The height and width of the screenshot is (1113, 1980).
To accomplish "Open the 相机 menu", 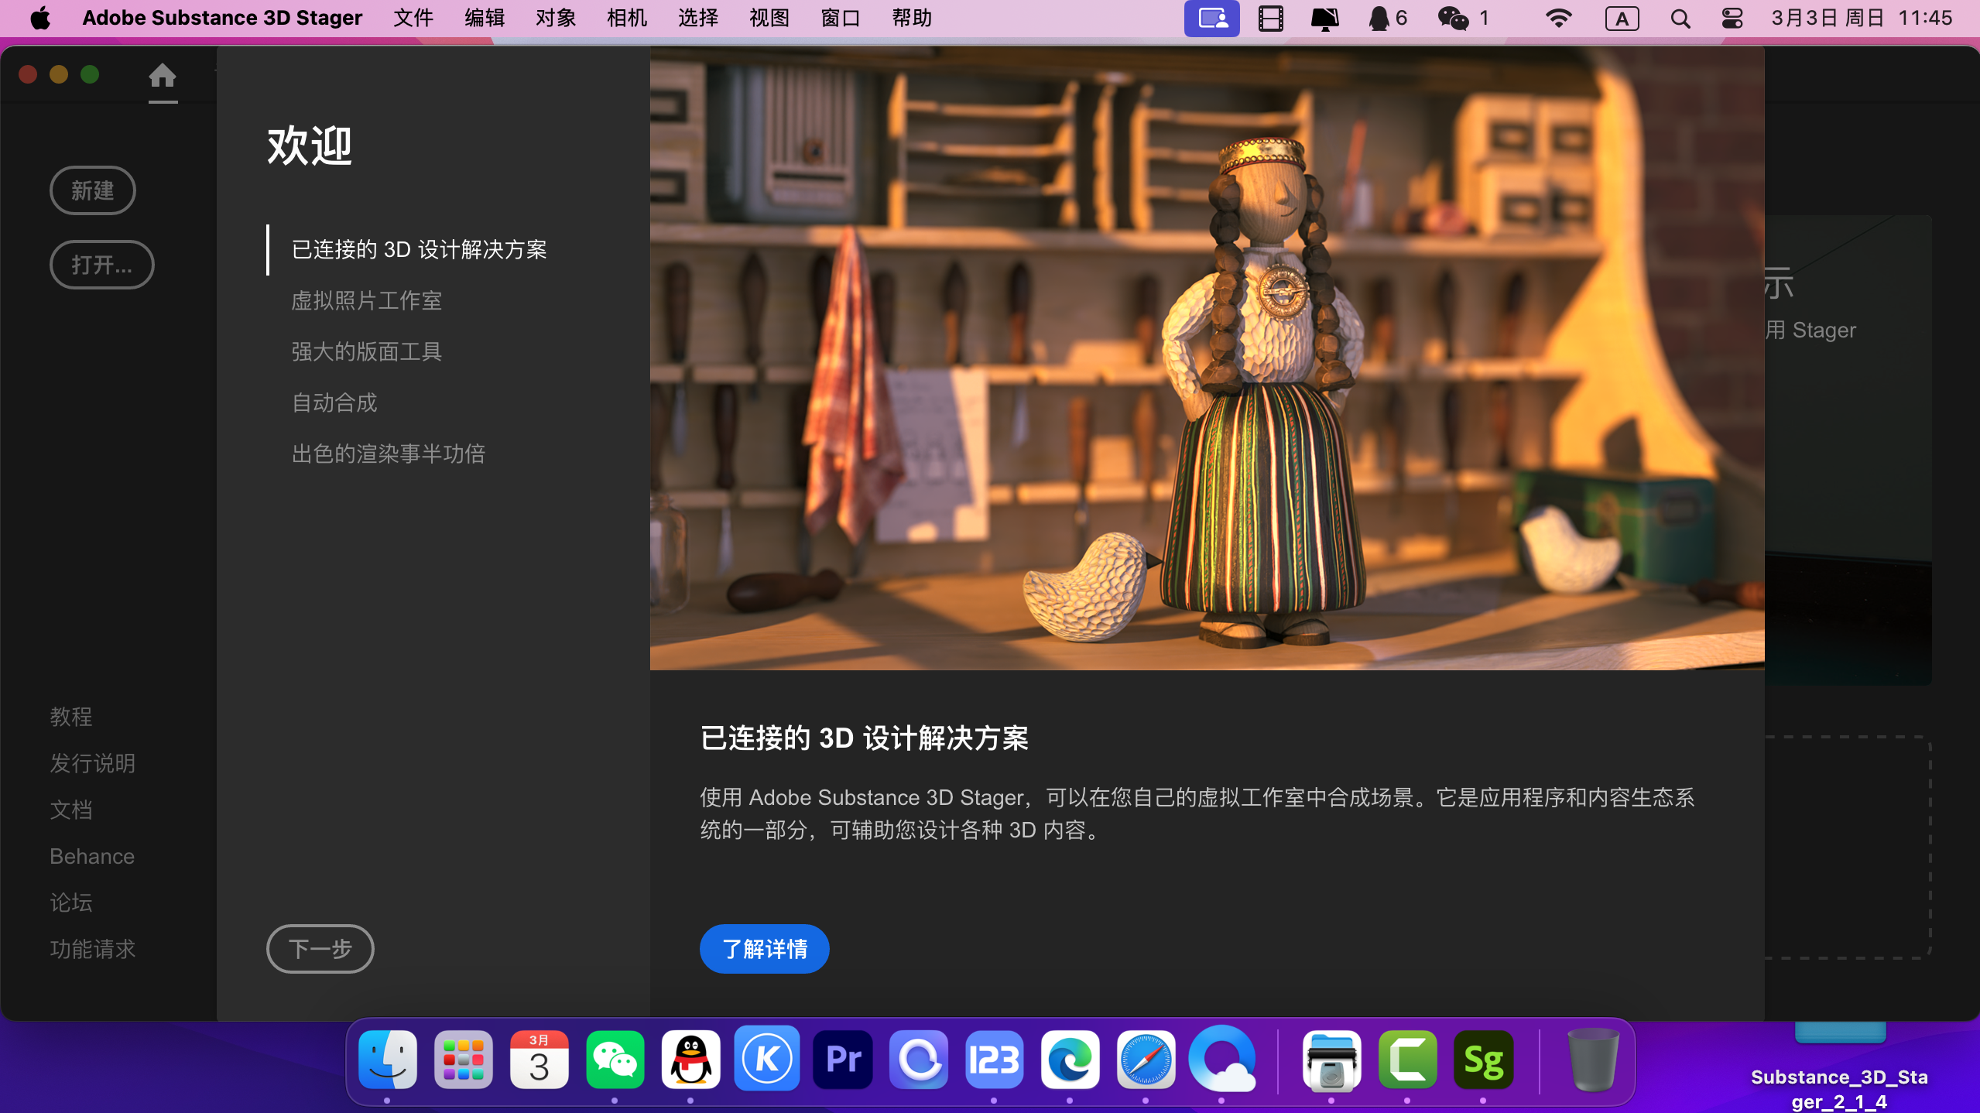I will 626,18.
